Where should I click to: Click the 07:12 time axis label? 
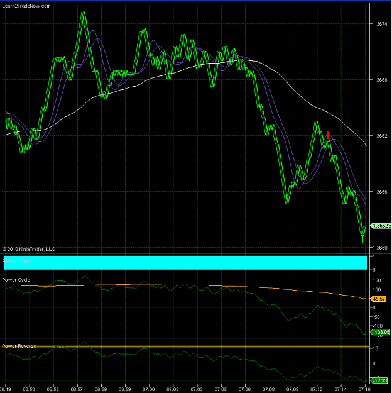[x=317, y=389]
